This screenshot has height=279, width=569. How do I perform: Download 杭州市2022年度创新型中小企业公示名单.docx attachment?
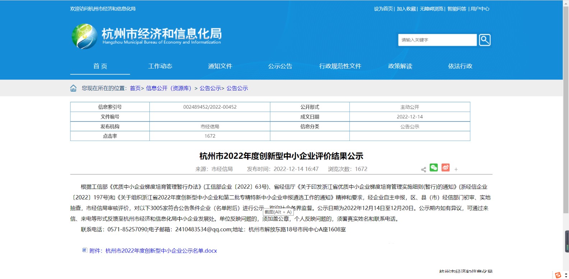point(153,251)
